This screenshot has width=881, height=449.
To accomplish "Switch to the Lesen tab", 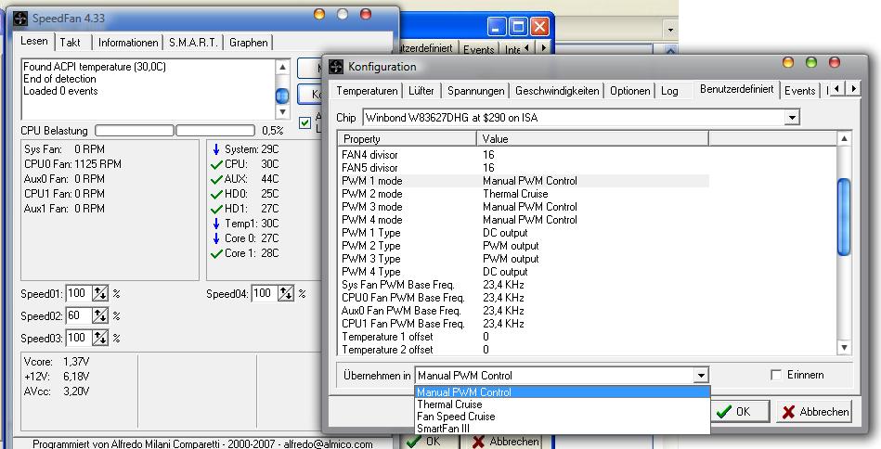I will point(34,41).
